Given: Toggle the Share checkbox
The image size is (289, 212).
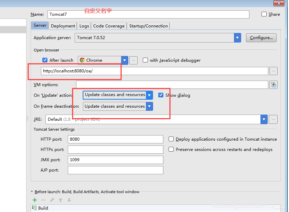Looking at the screenshot, I should 264,14.
